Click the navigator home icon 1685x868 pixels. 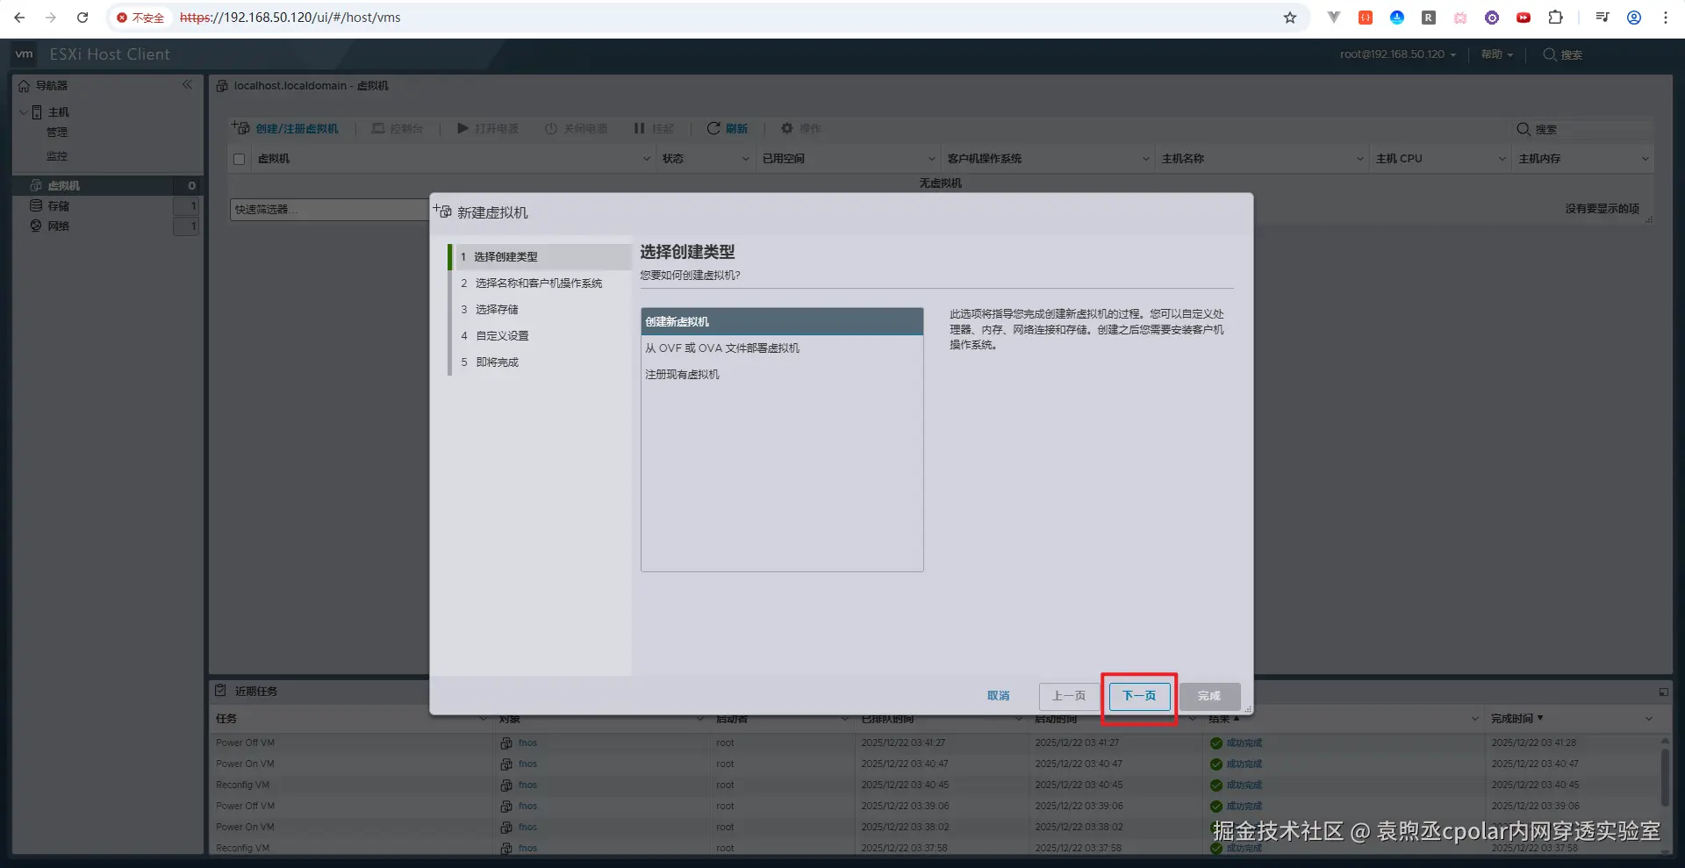(24, 86)
